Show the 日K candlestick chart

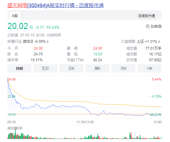click(71, 68)
